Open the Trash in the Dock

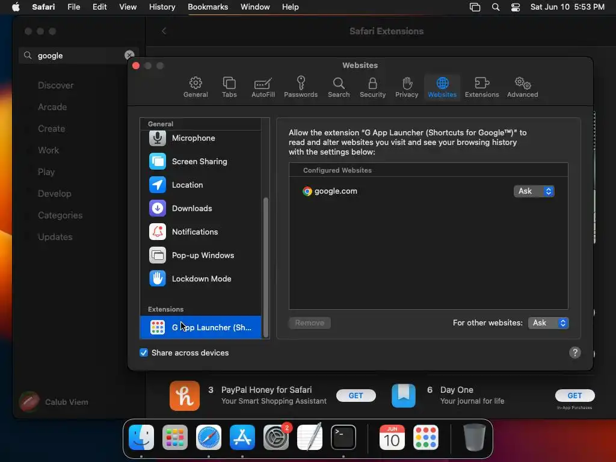point(474,437)
